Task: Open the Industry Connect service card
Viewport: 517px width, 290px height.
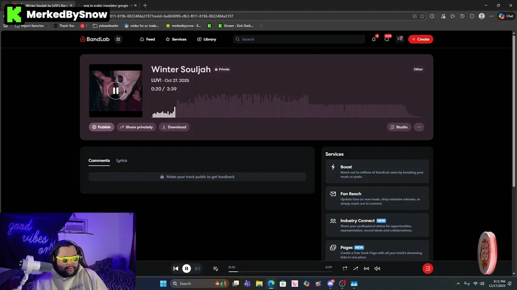Action: click(377, 225)
